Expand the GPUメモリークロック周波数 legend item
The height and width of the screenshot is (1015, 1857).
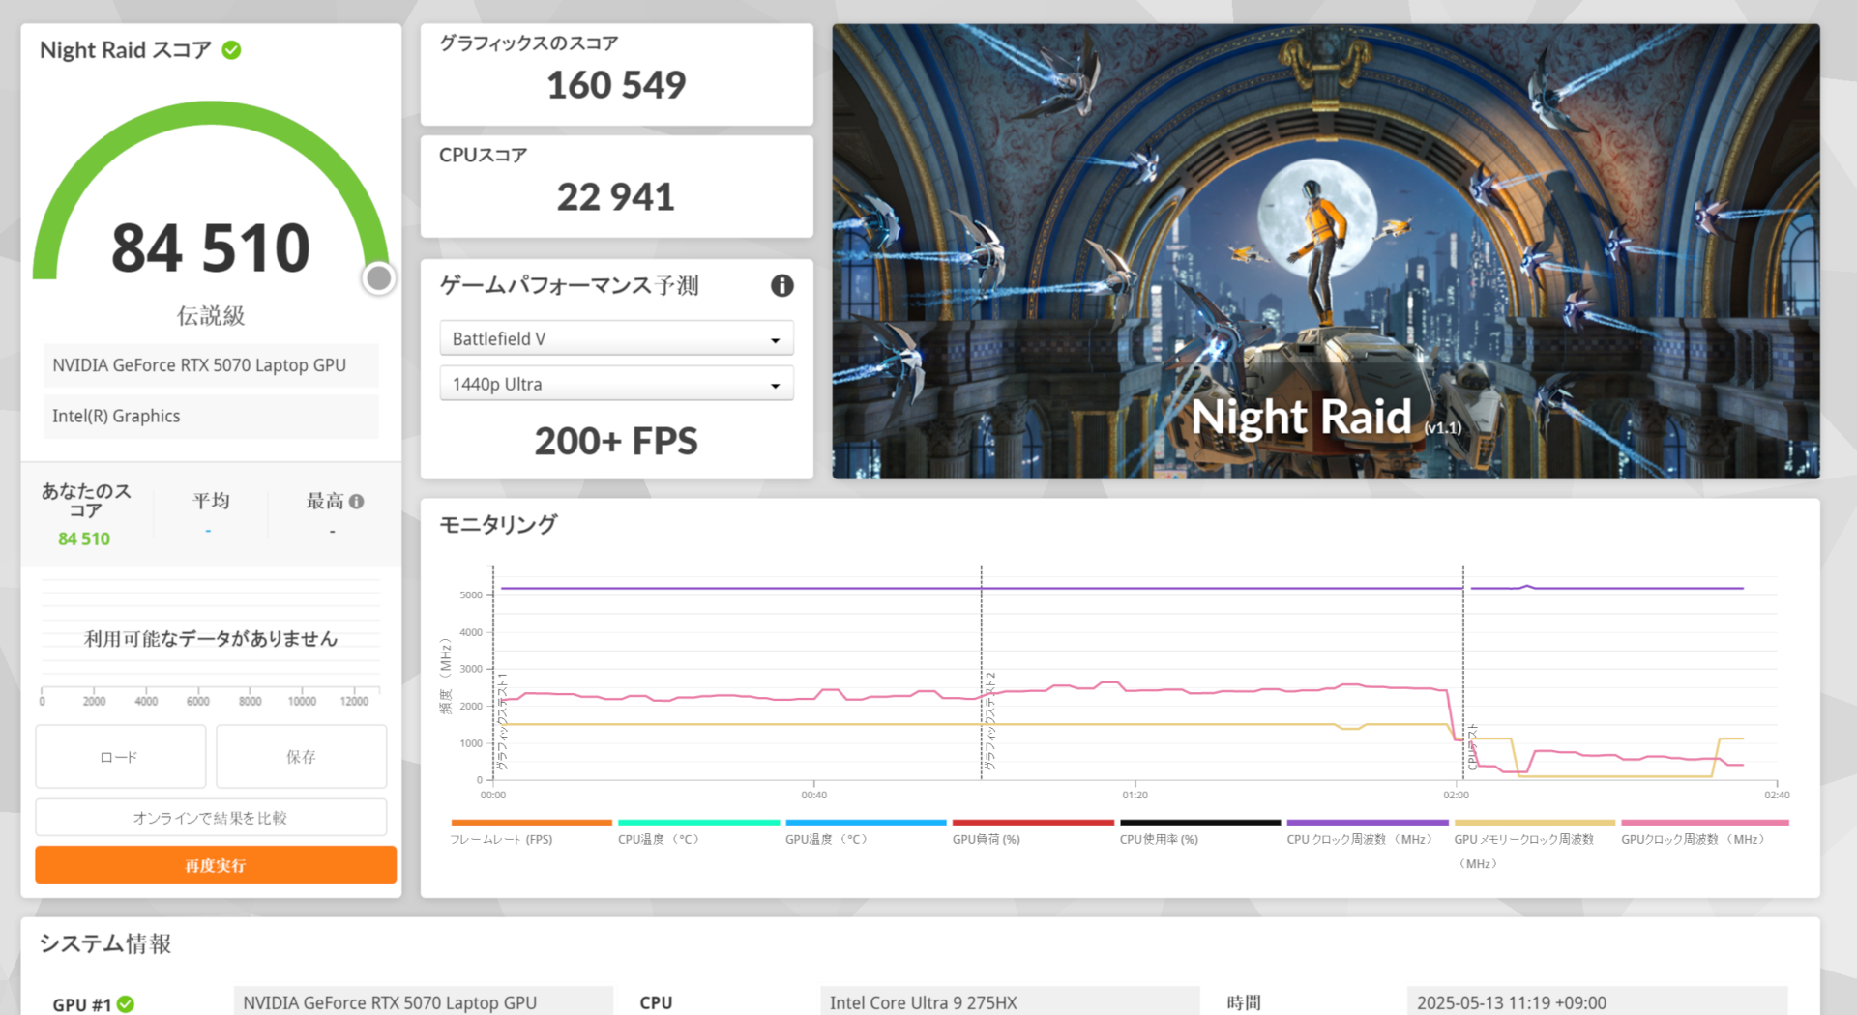tap(1525, 839)
